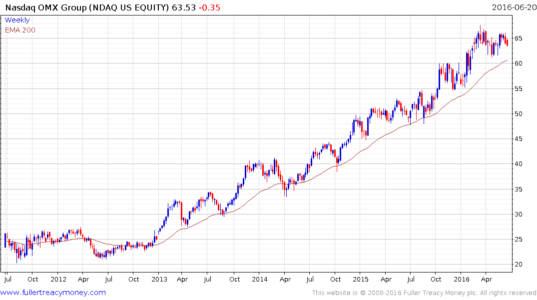
Task: Click the 55 price axis label
Action: pos(518,89)
